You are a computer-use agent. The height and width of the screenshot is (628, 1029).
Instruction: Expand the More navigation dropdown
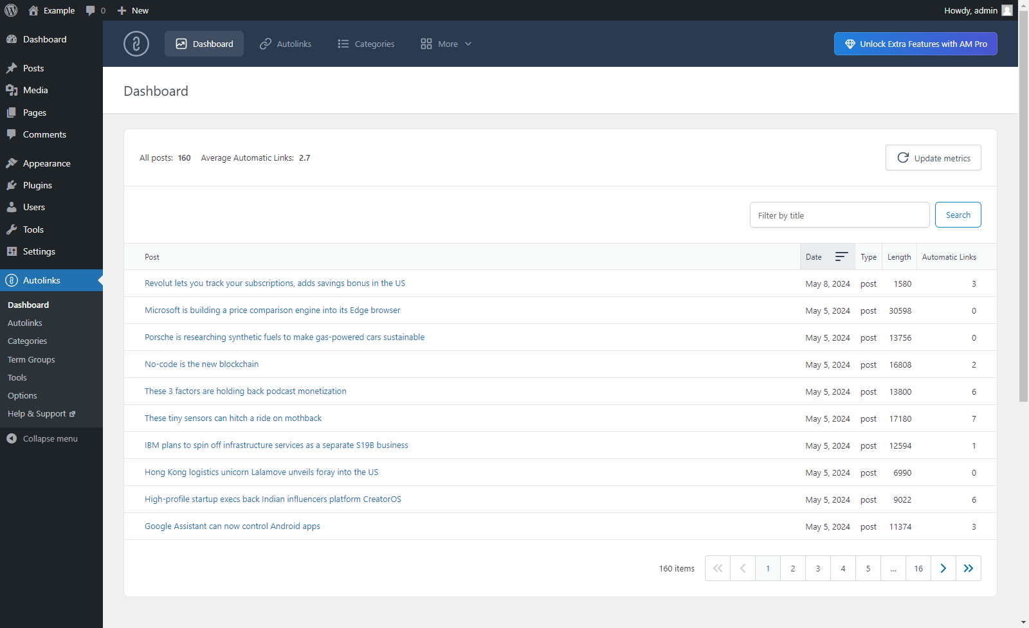445,44
